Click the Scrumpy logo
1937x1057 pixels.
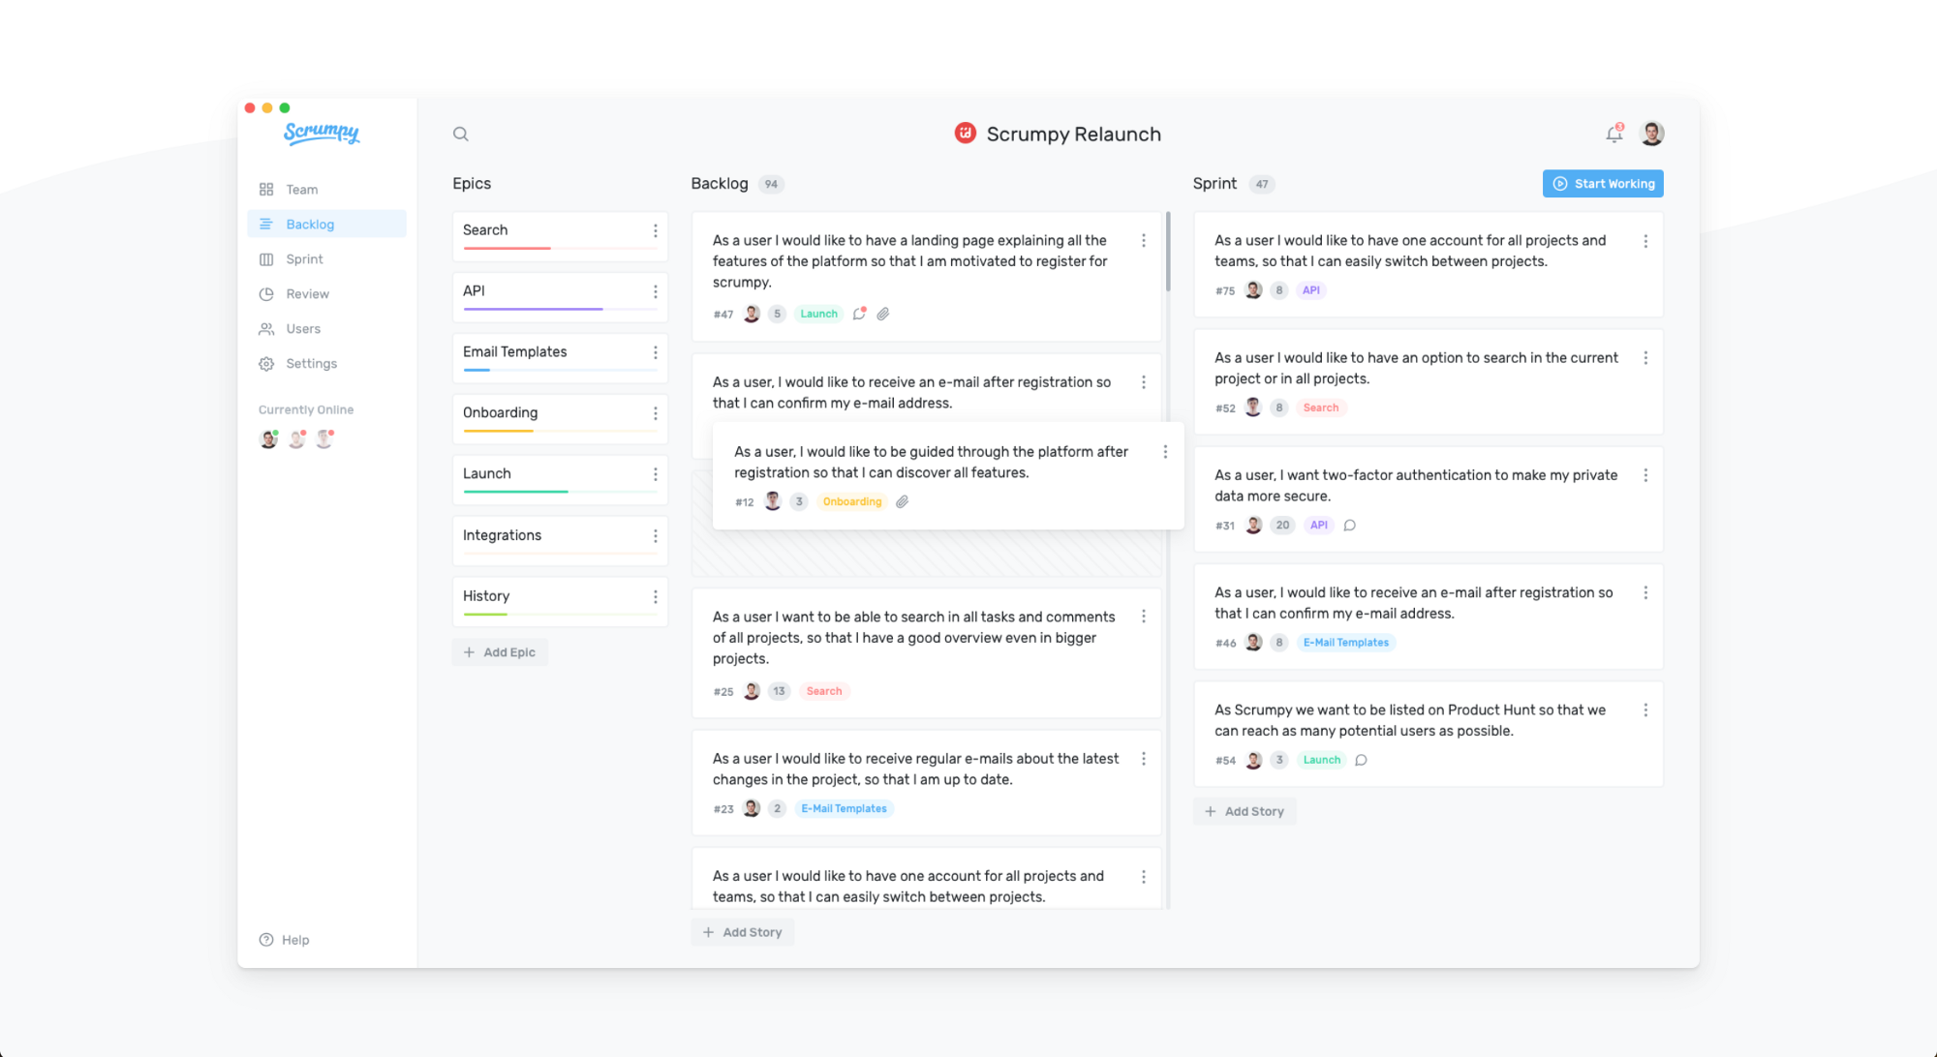point(320,133)
